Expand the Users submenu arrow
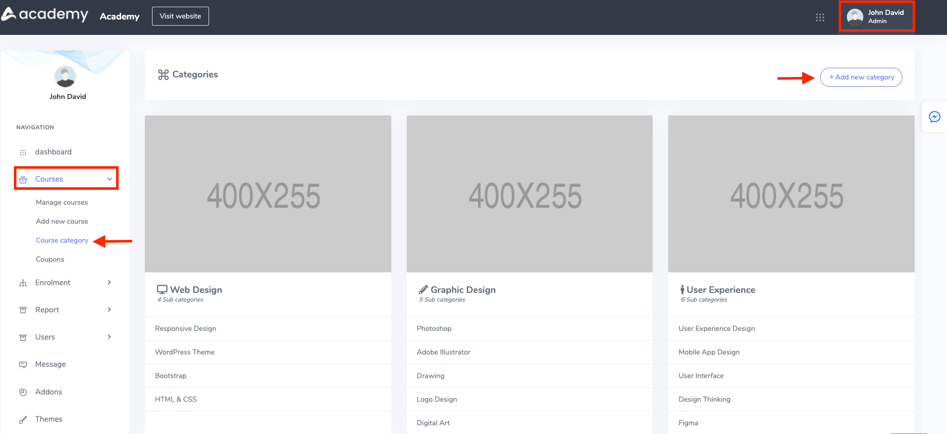947x434 pixels. [x=109, y=337]
